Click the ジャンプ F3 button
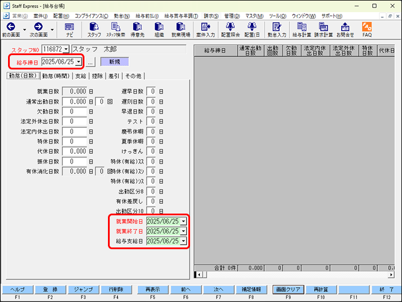Screen dimensions: 402x302 (x=83, y=289)
